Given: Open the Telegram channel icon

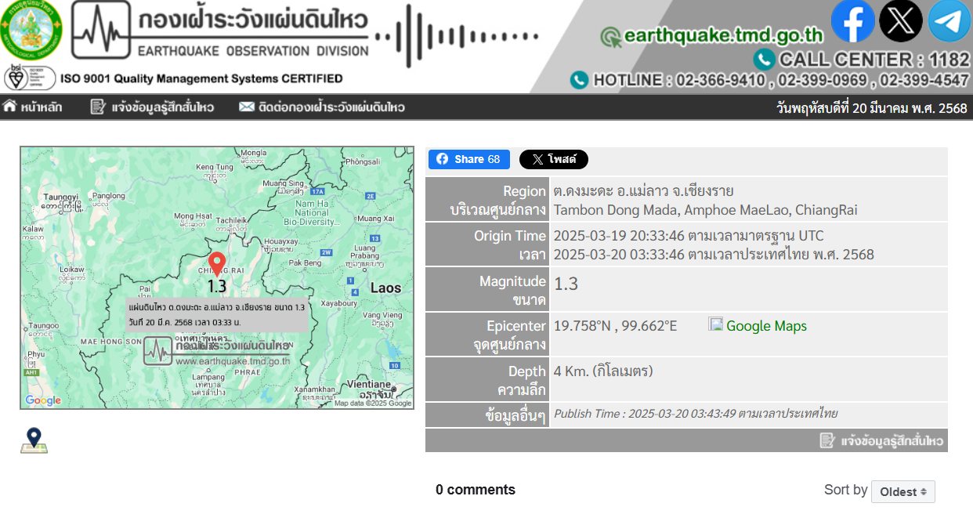Looking at the screenshot, I should (949, 21).
